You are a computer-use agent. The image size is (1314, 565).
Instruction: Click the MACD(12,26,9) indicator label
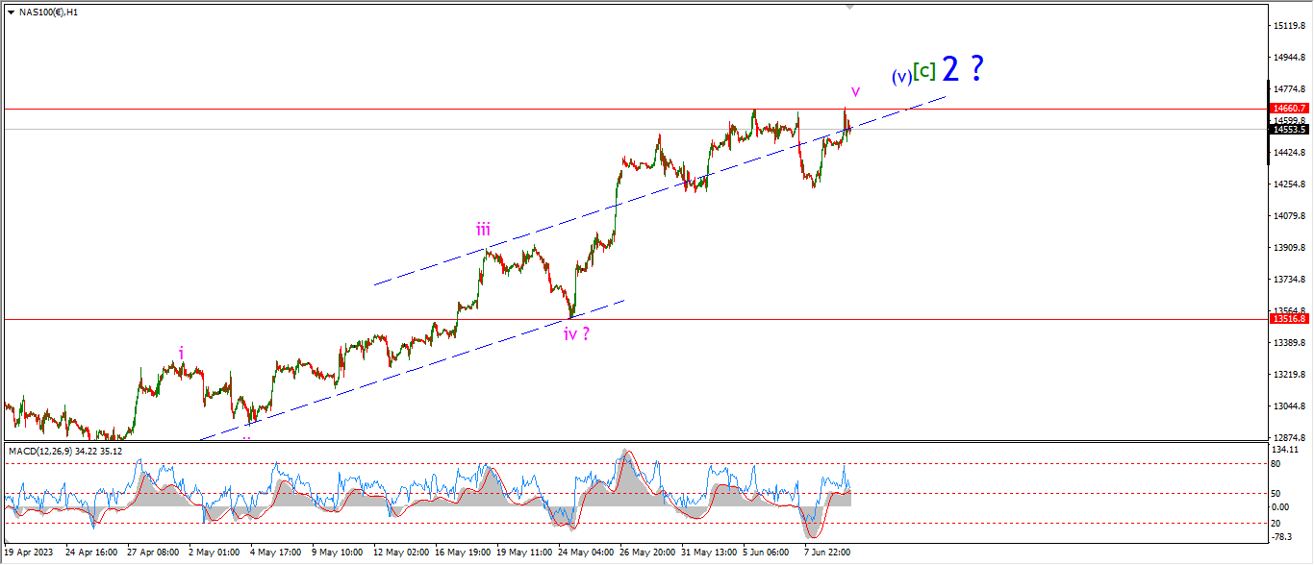[46, 451]
